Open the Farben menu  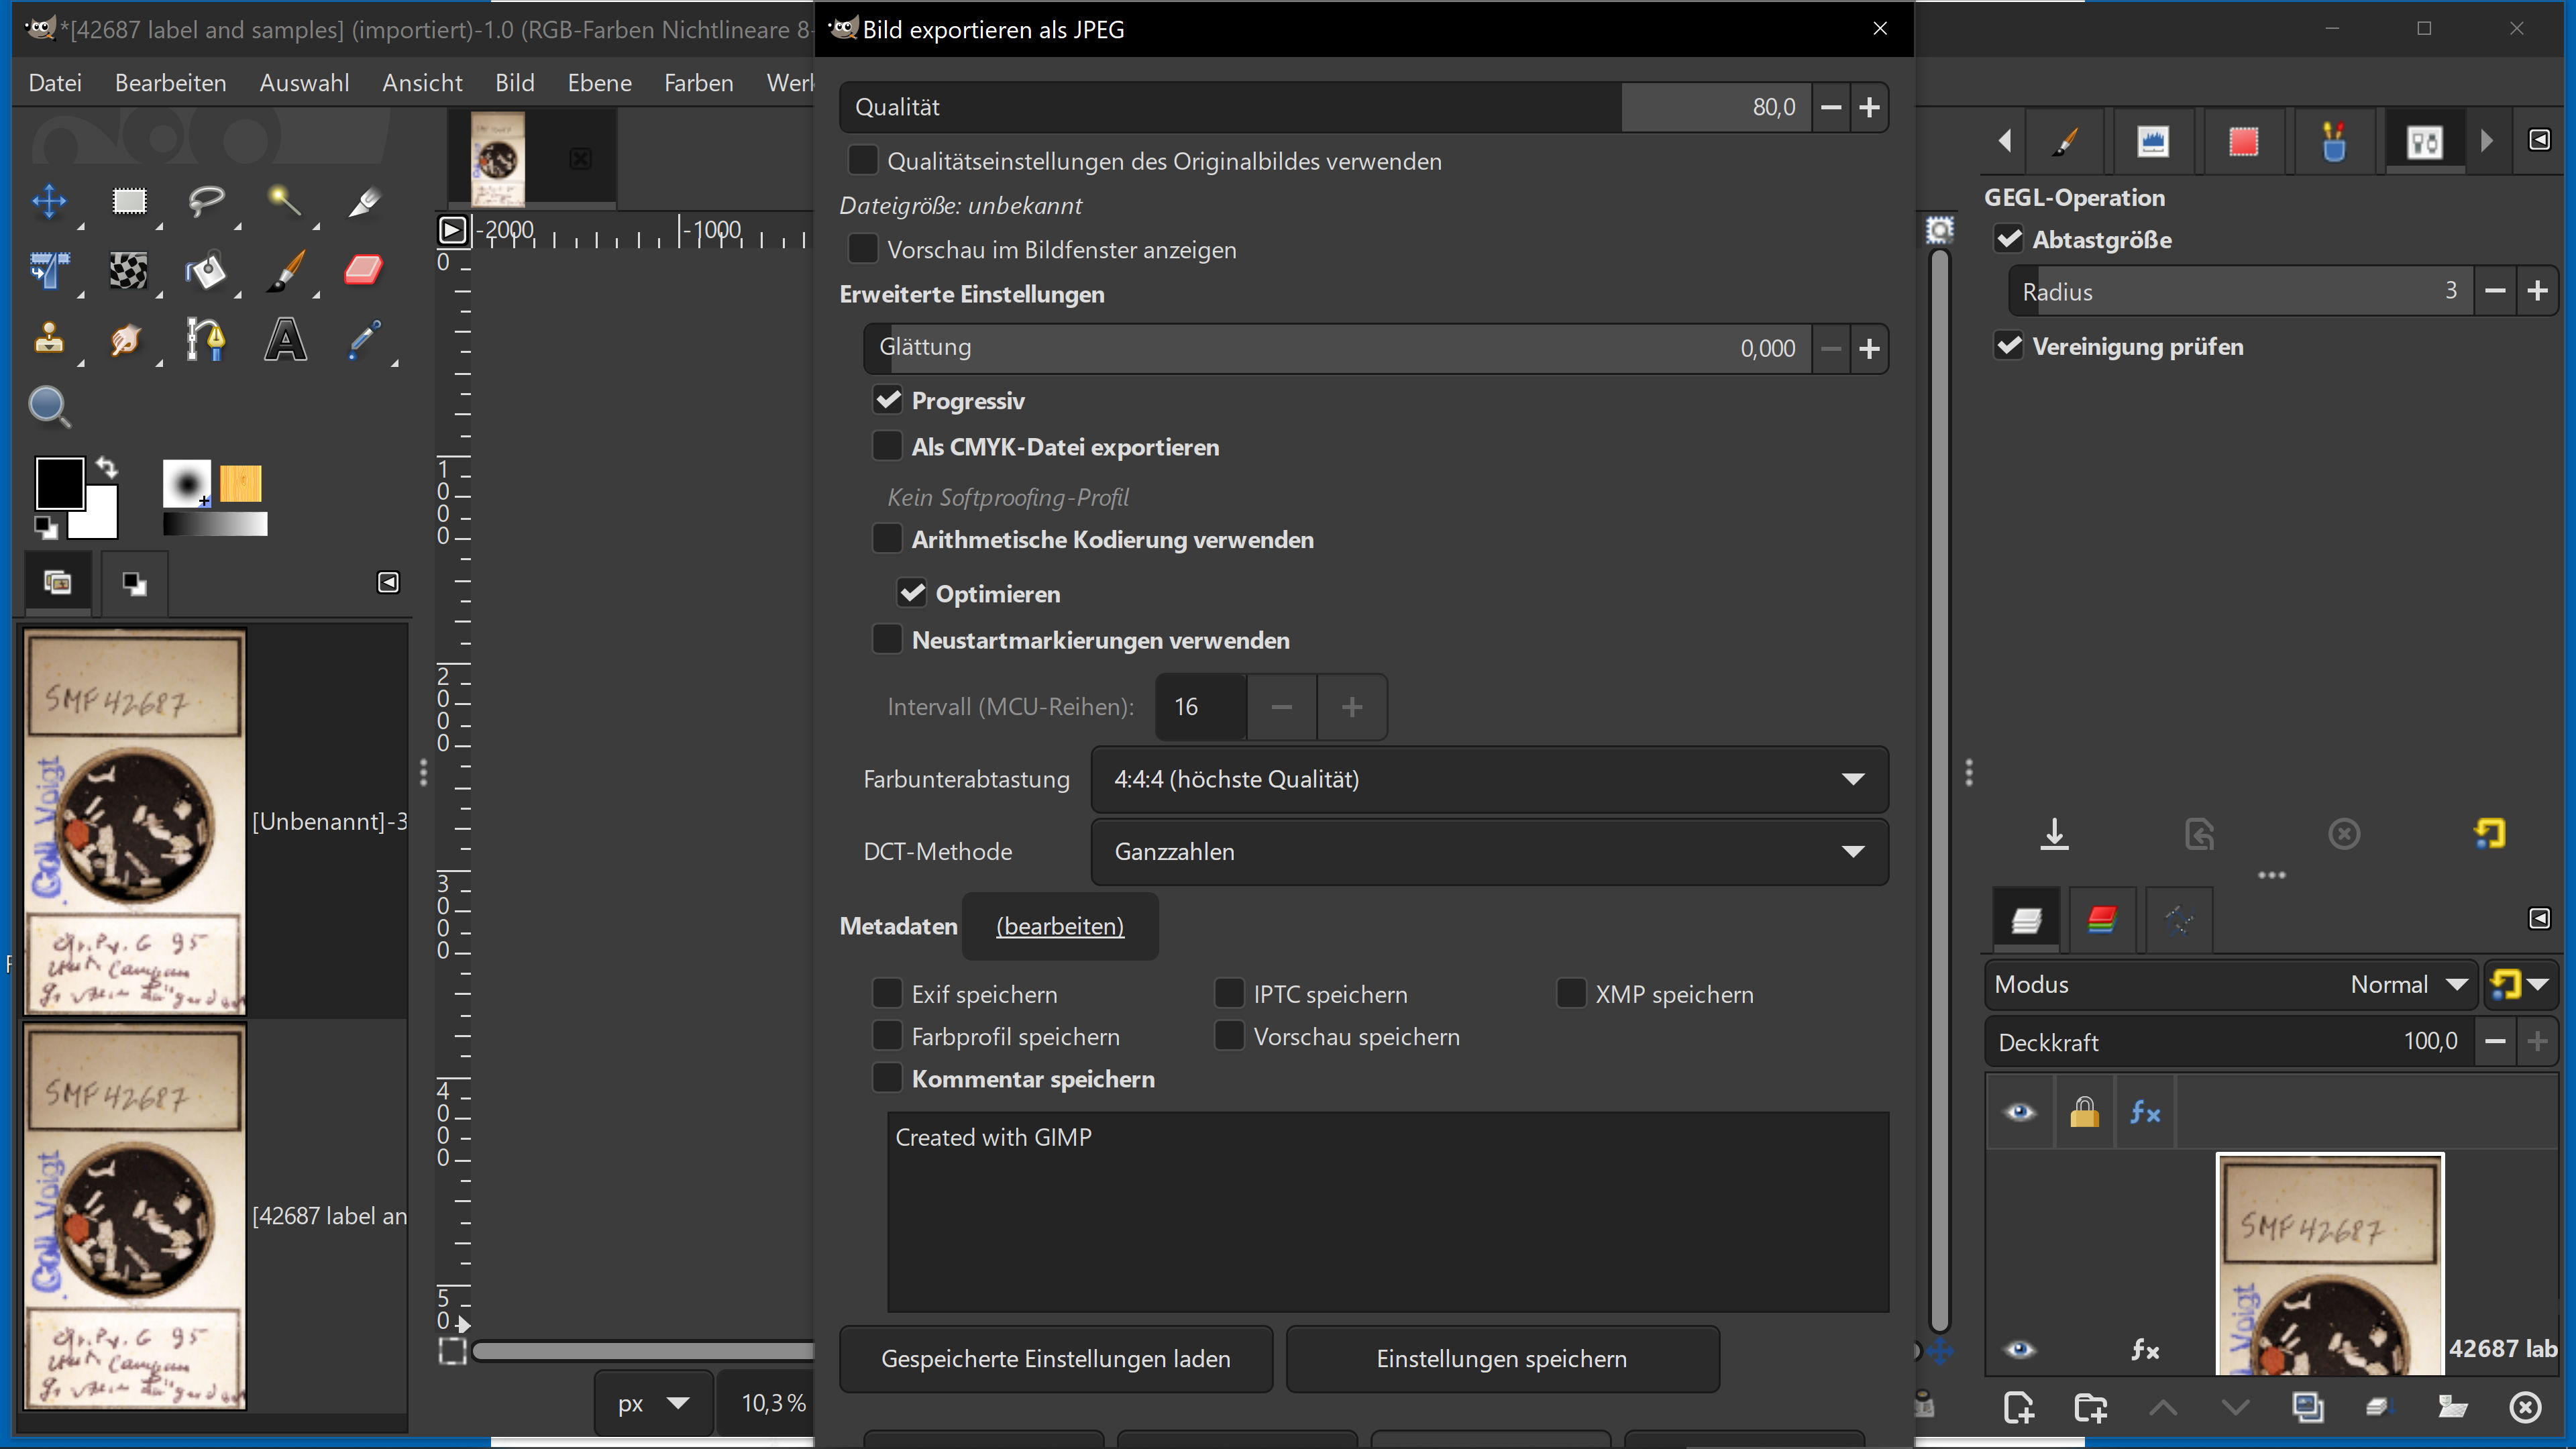(698, 83)
